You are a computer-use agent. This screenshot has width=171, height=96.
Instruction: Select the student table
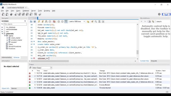click(x=14, y=42)
